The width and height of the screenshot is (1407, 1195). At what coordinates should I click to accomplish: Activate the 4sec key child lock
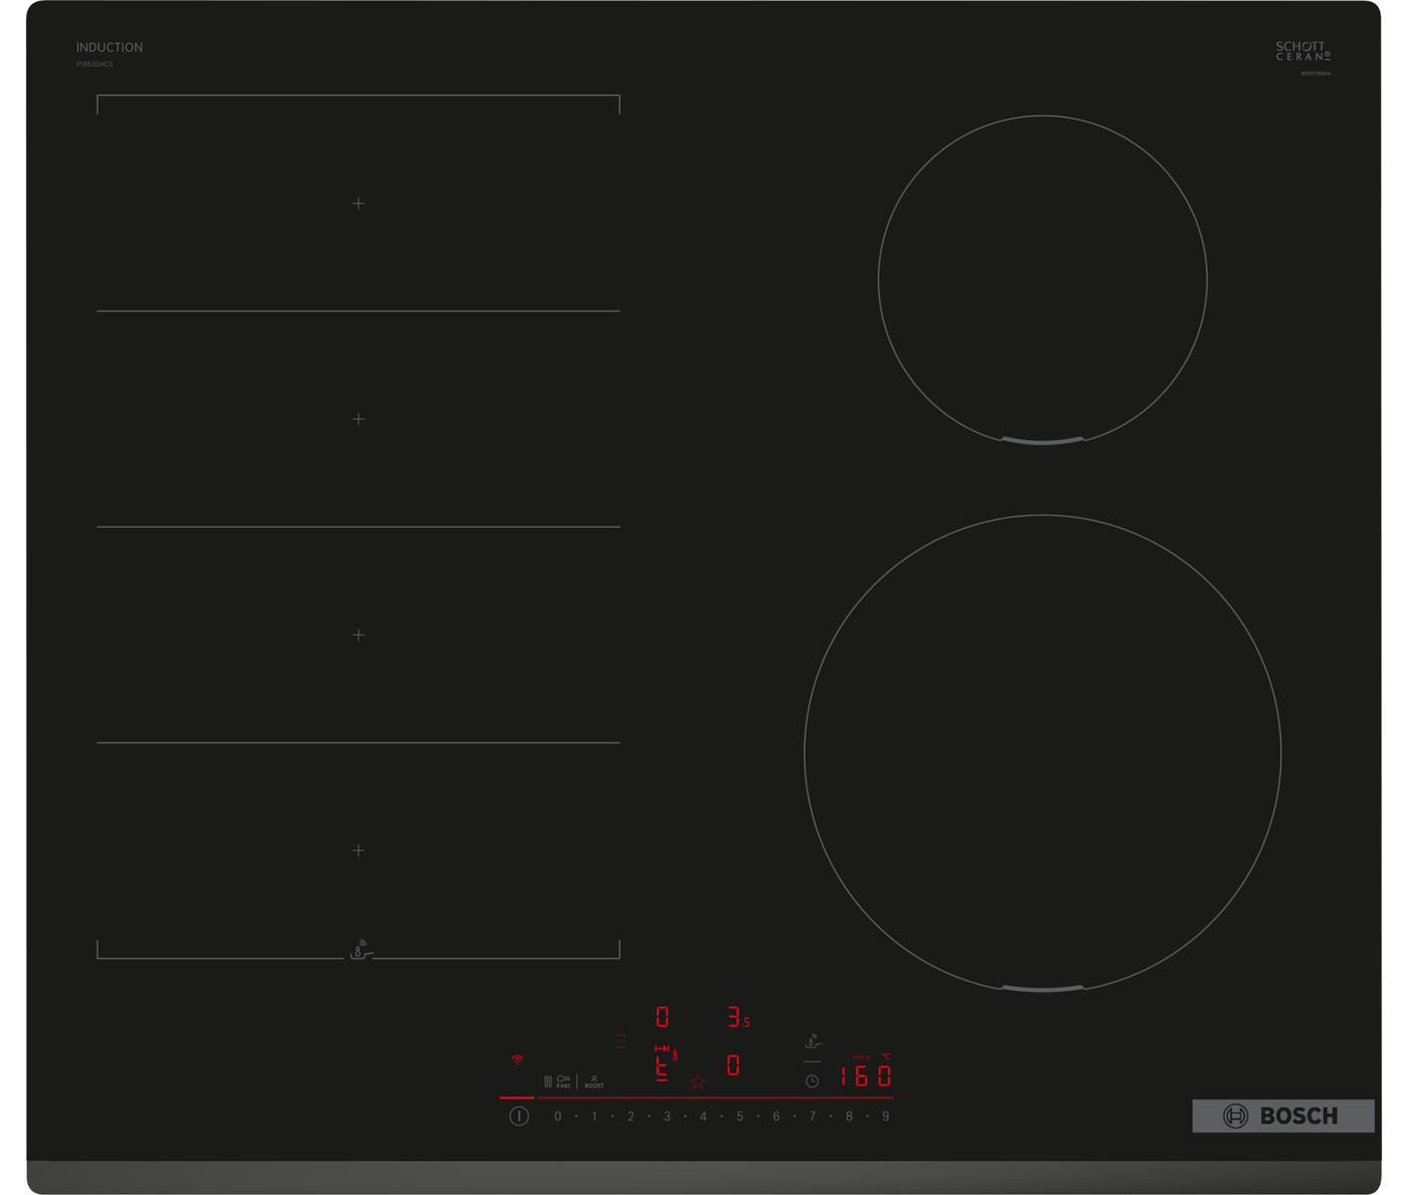563,1081
